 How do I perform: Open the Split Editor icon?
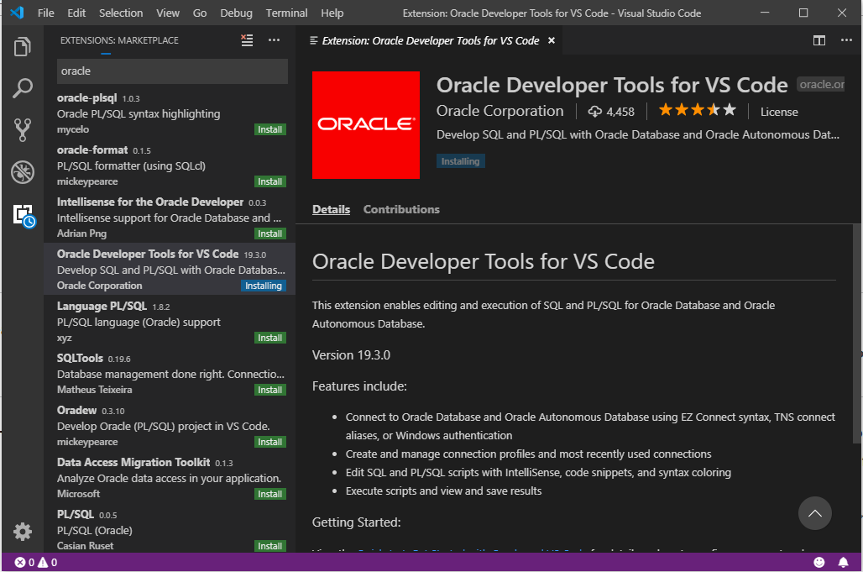[x=818, y=39]
